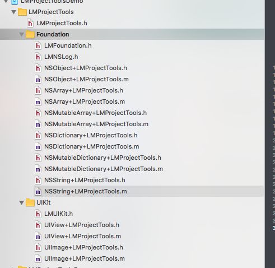Open LMProjectTools.h file
The width and height of the screenshot is (275, 268).
62,23
